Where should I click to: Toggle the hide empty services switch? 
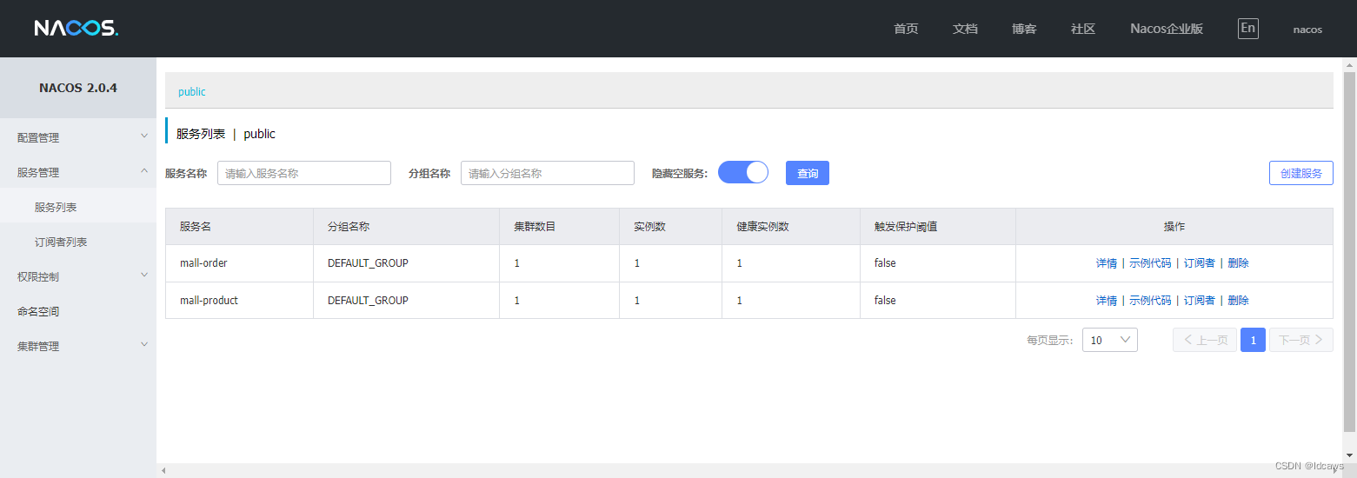(x=743, y=172)
